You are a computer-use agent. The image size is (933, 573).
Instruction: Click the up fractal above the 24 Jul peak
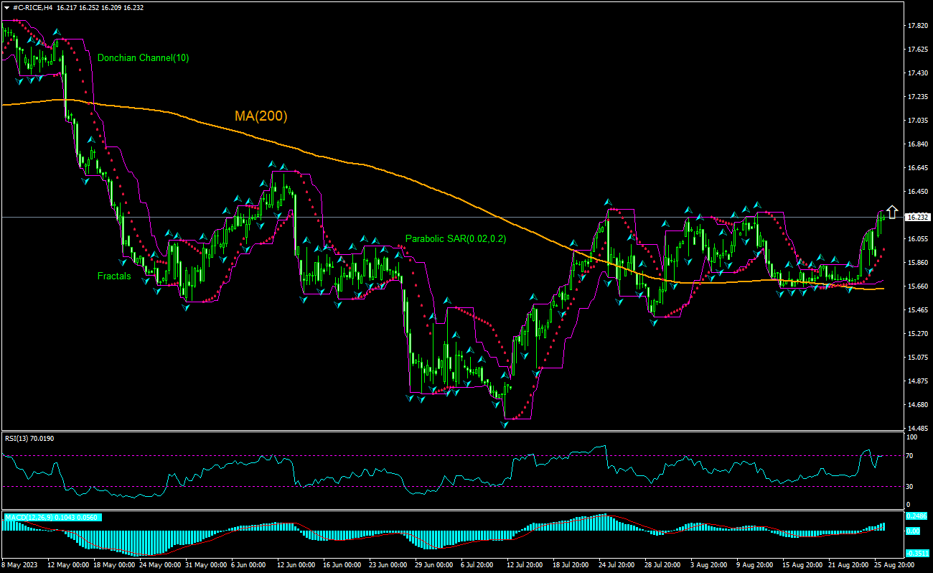click(x=607, y=202)
